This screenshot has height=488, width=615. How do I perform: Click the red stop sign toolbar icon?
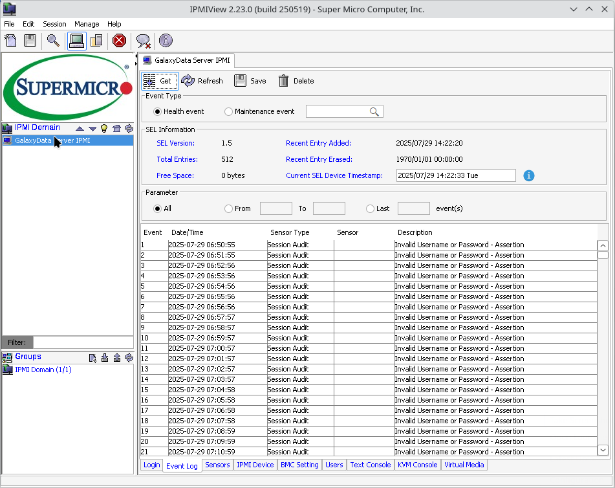pos(119,40)
